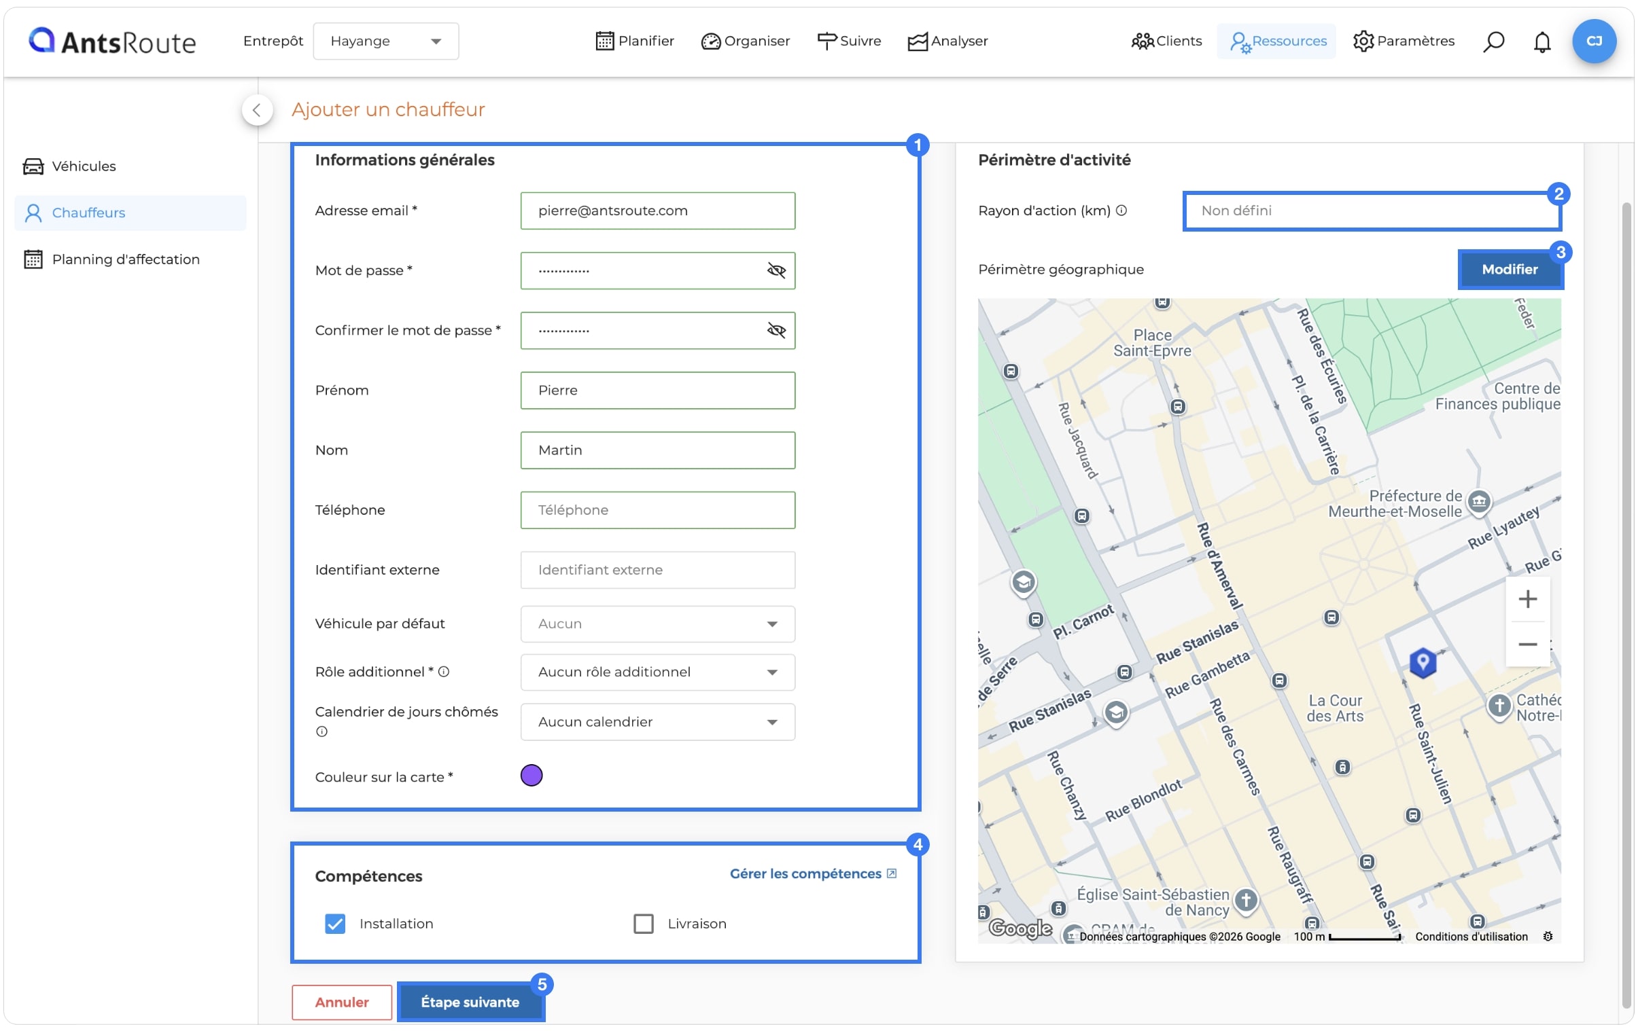This screenshot has height=1031, width=1638.
Task: Click the Identifiant externe input field
Action: [x=657, y=571]
